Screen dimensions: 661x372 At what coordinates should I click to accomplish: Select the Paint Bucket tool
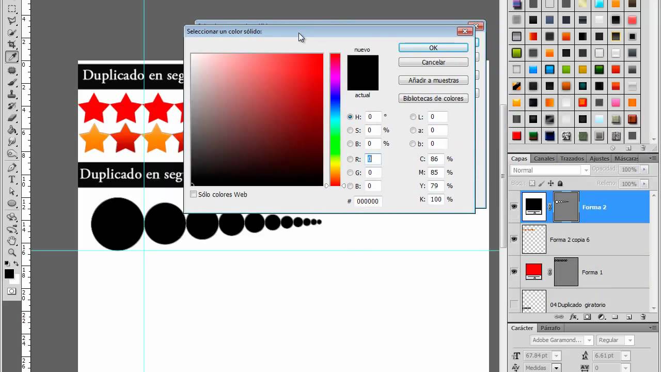point(12,130)
